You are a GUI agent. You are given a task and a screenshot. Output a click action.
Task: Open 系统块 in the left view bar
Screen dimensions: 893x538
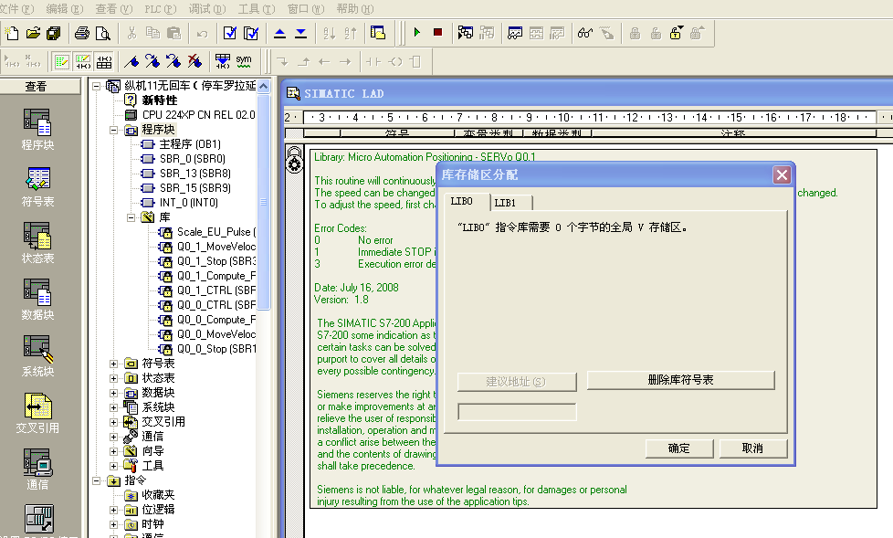pos(37,356)
